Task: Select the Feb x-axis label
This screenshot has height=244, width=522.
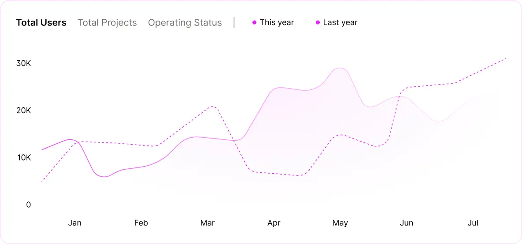Action: point(141,223)
